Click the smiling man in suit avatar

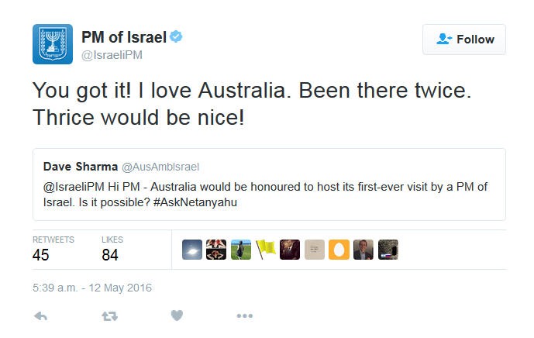(x=363, y=249)
